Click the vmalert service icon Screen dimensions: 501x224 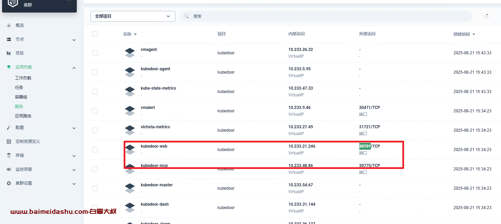pyautogui.click(x=130, y=111)
